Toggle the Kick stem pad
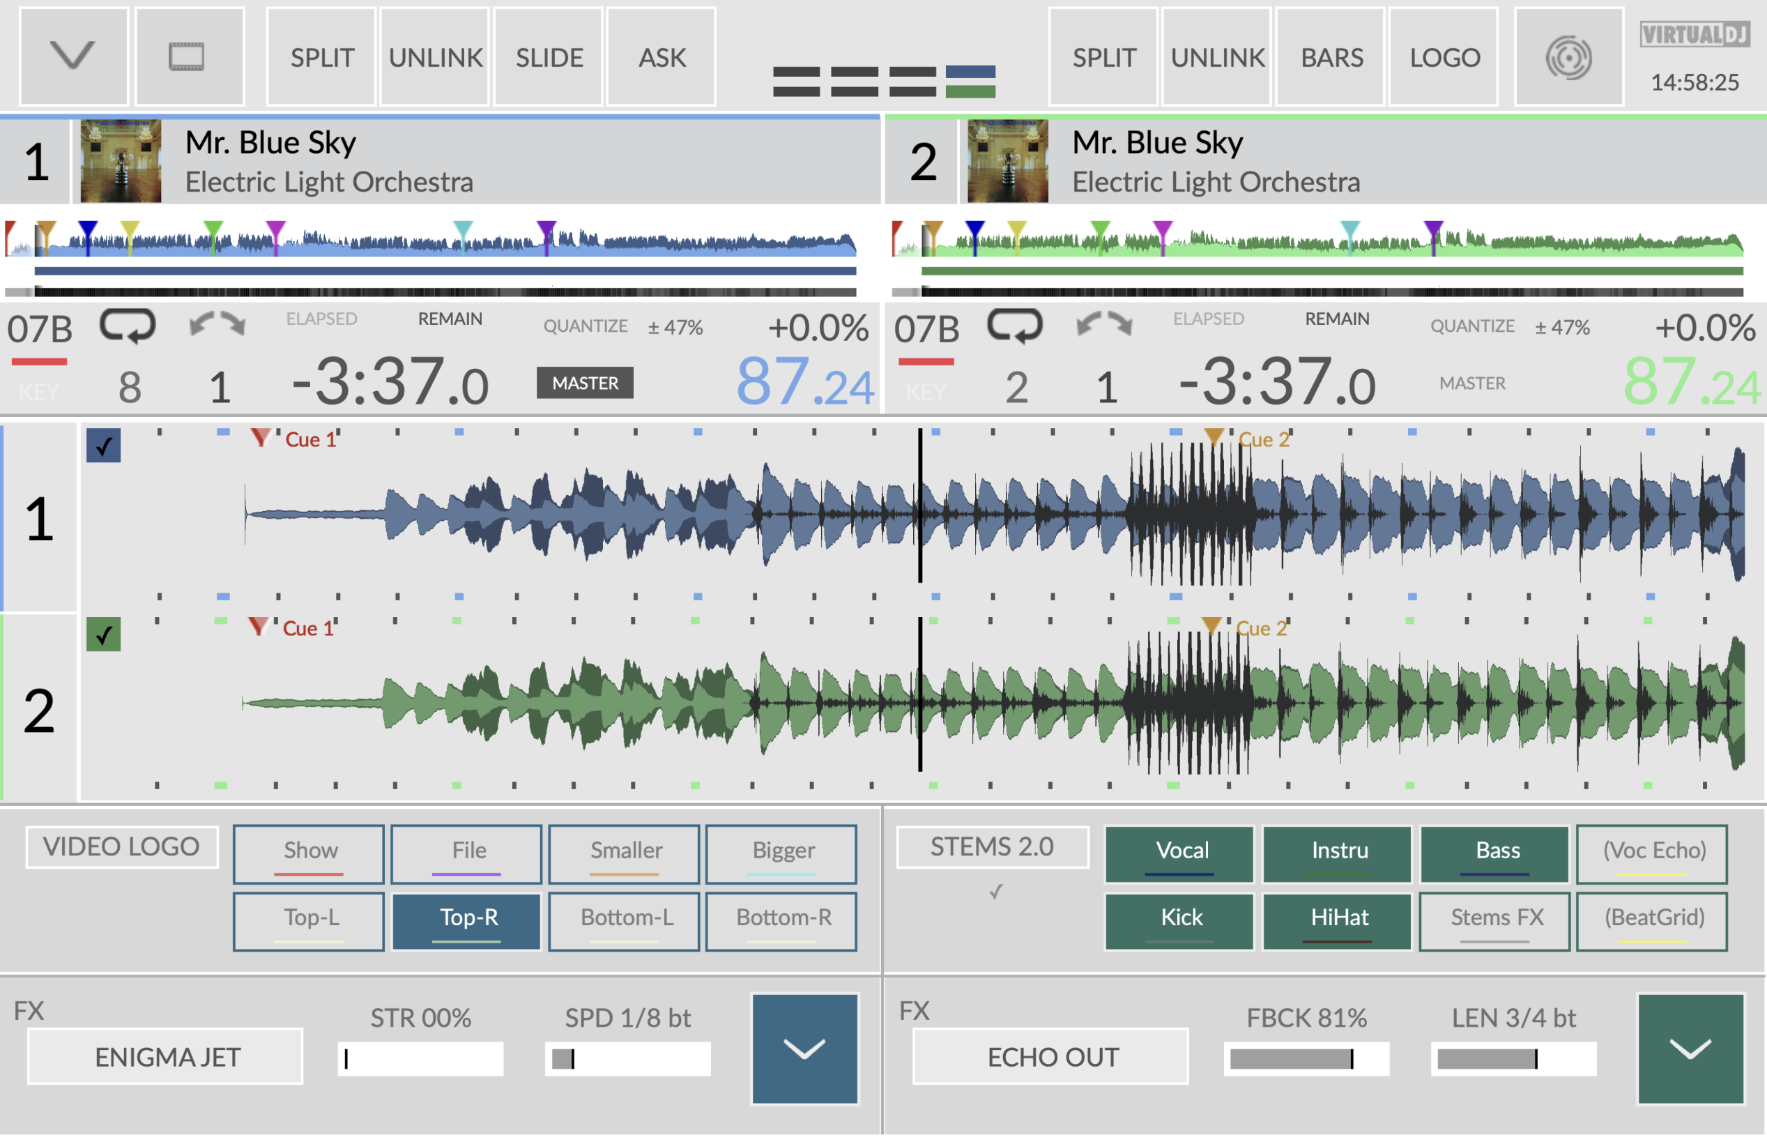 pos(1180,922)
